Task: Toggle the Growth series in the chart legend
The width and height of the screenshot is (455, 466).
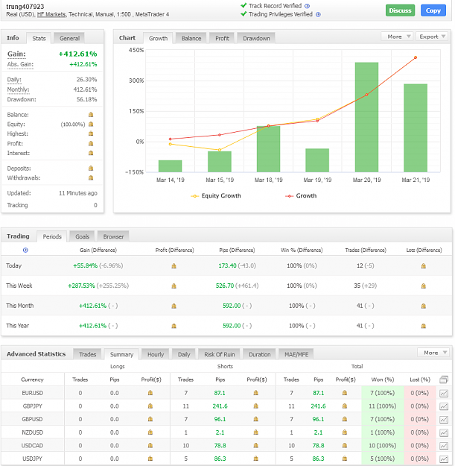Action: click(x=301, y=196)
